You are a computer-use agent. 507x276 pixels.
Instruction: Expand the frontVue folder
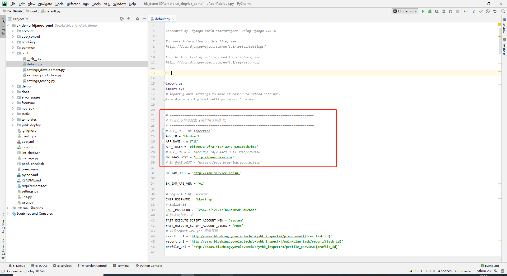coord(13,103)
